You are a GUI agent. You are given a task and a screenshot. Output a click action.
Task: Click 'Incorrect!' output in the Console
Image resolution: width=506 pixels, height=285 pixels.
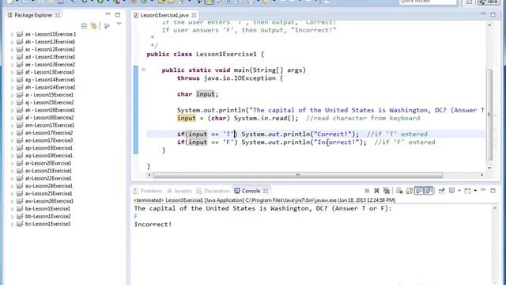[153, 224]
